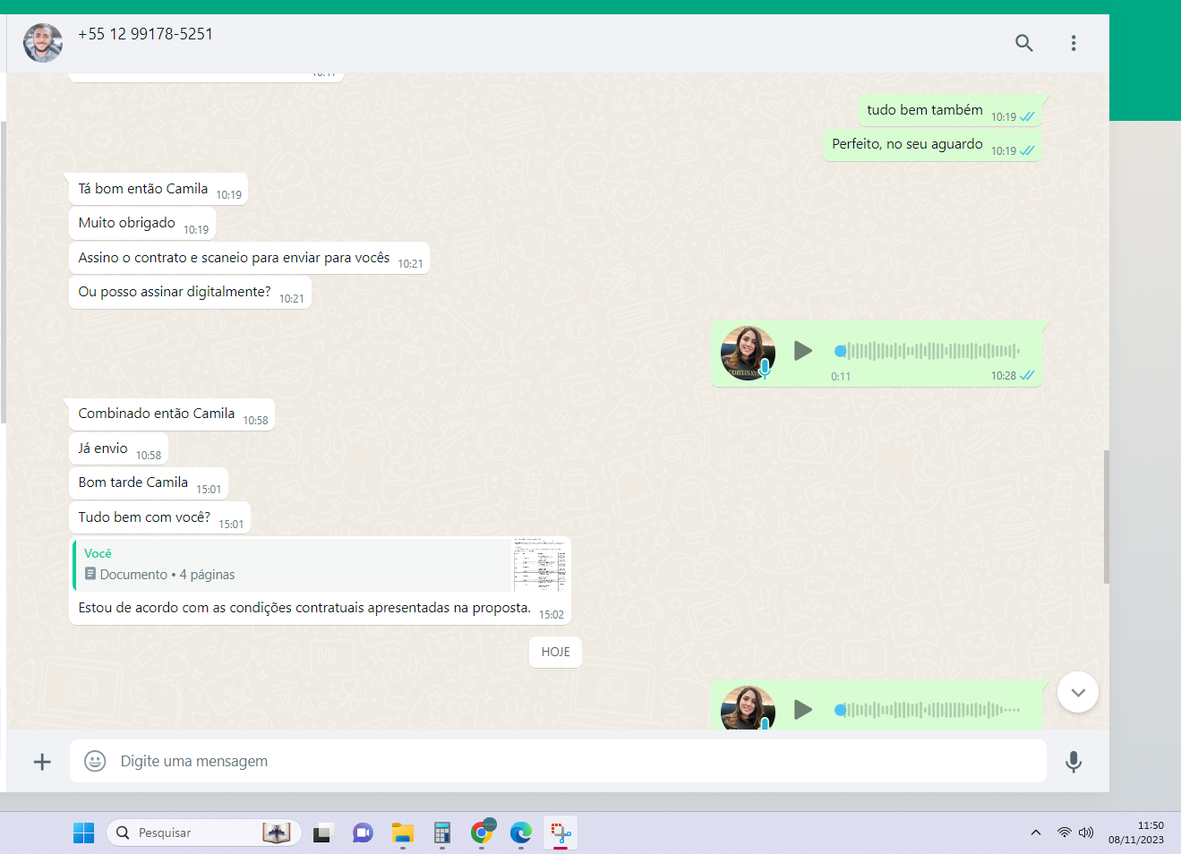
Task: Select message 'Tá bom então Camila'
Action: 158,190
